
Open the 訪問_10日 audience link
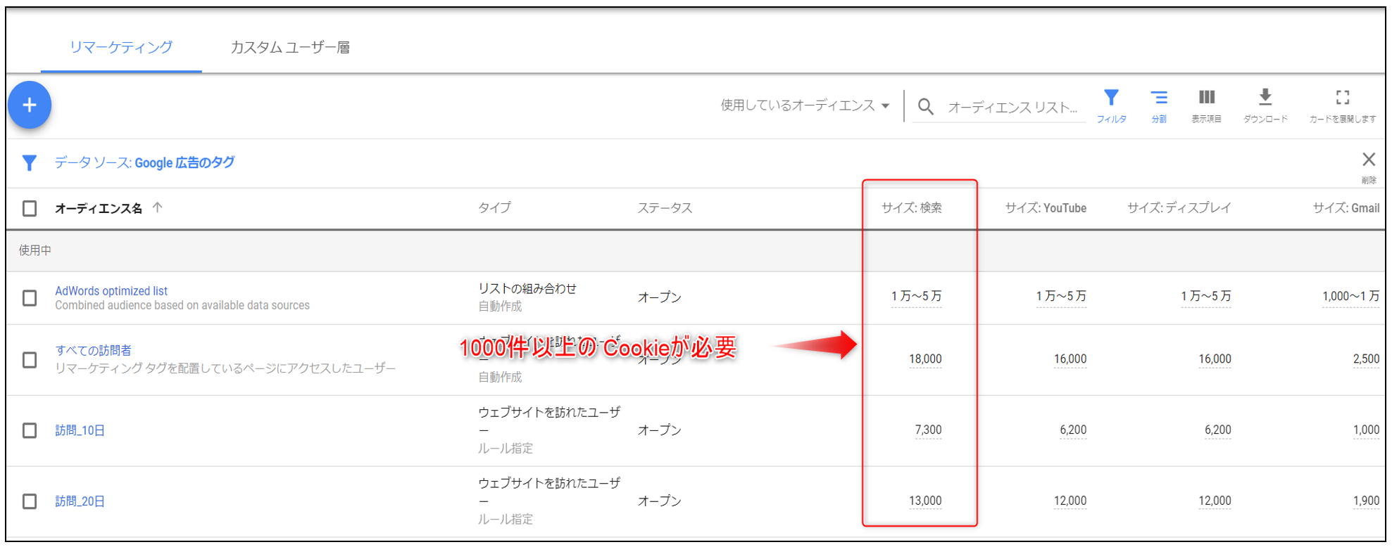tap(80, 430)
